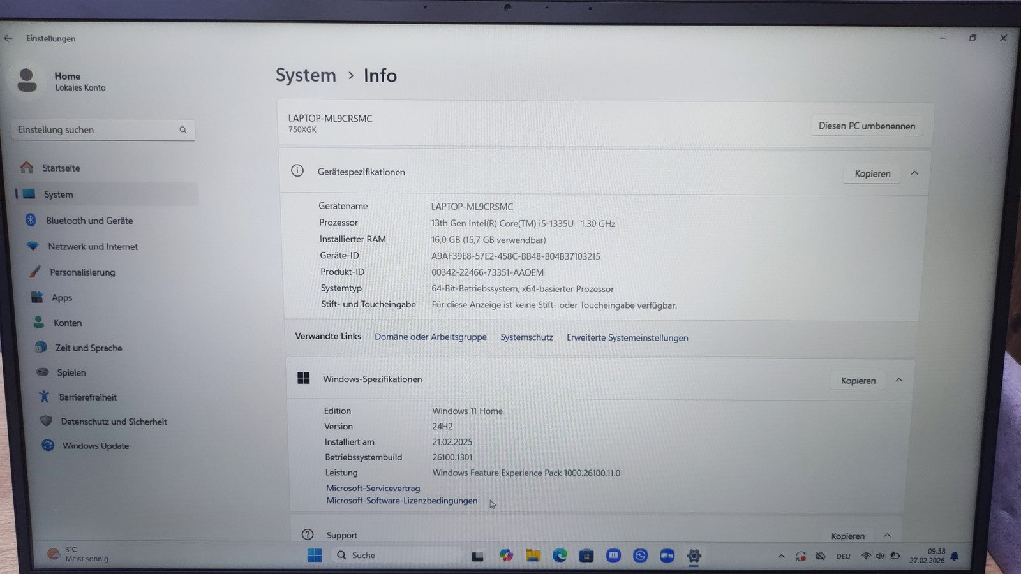
Task: Click Diesen PC umbenennen button
Action: [867, 126]
